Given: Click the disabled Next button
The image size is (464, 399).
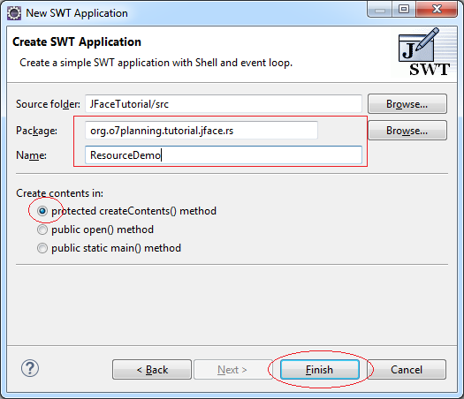Looking at the screenshot, I should (x=232, y=370).
